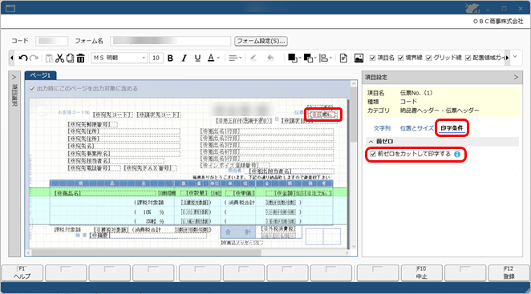Open the font name dropdown ＭＳ 明朝
The image size is (531, 294).
pyautogui.click(x=144, y=58)
